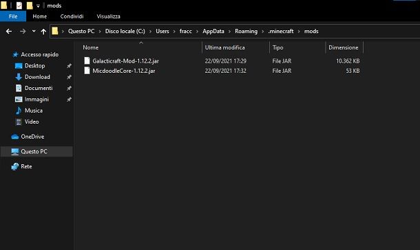The width and height of the screenshot is (420, 250).
Task: Click the Video film icon in sidebar
Action: (19, 122)
